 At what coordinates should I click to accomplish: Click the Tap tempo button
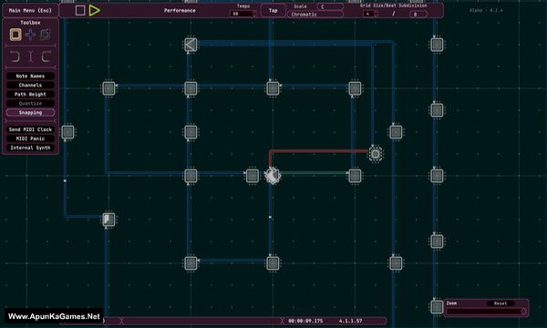point(273,10)
